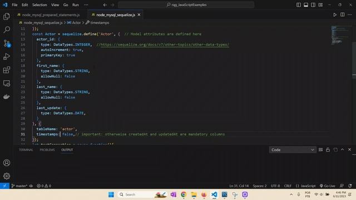Click Ln 31, Col 14 indicator

(239, 186)
